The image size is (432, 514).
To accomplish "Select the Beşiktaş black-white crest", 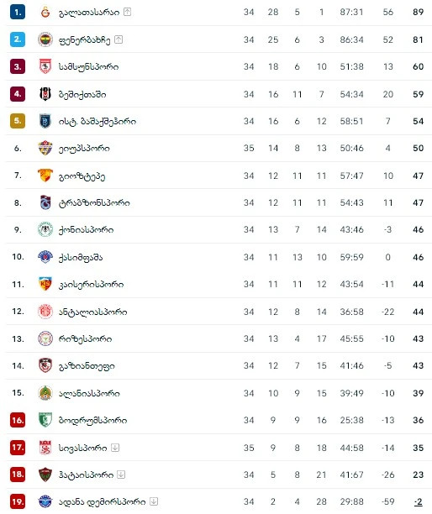I will point(45,94).
